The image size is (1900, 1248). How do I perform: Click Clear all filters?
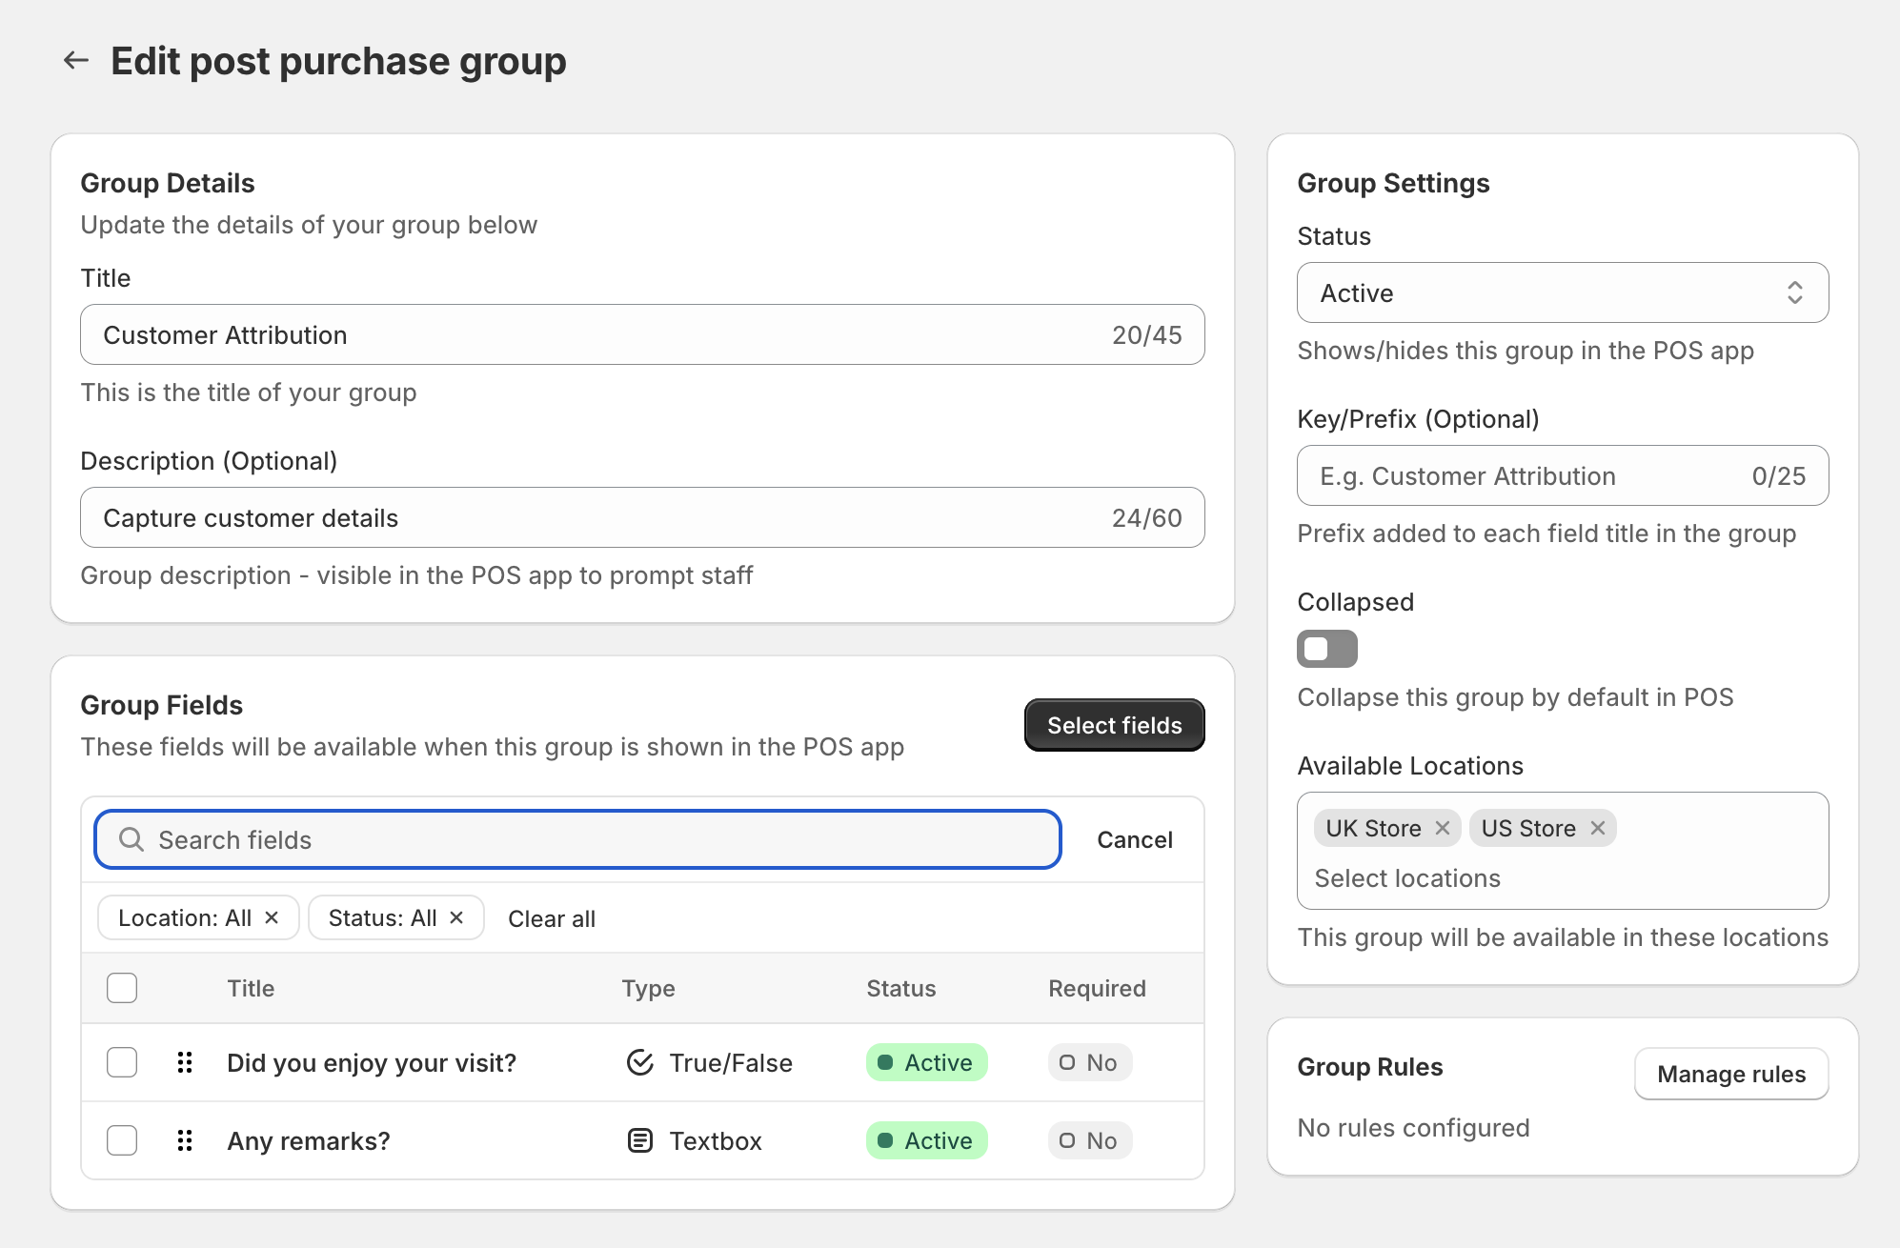pyautogui.click(x=552, y=918)
